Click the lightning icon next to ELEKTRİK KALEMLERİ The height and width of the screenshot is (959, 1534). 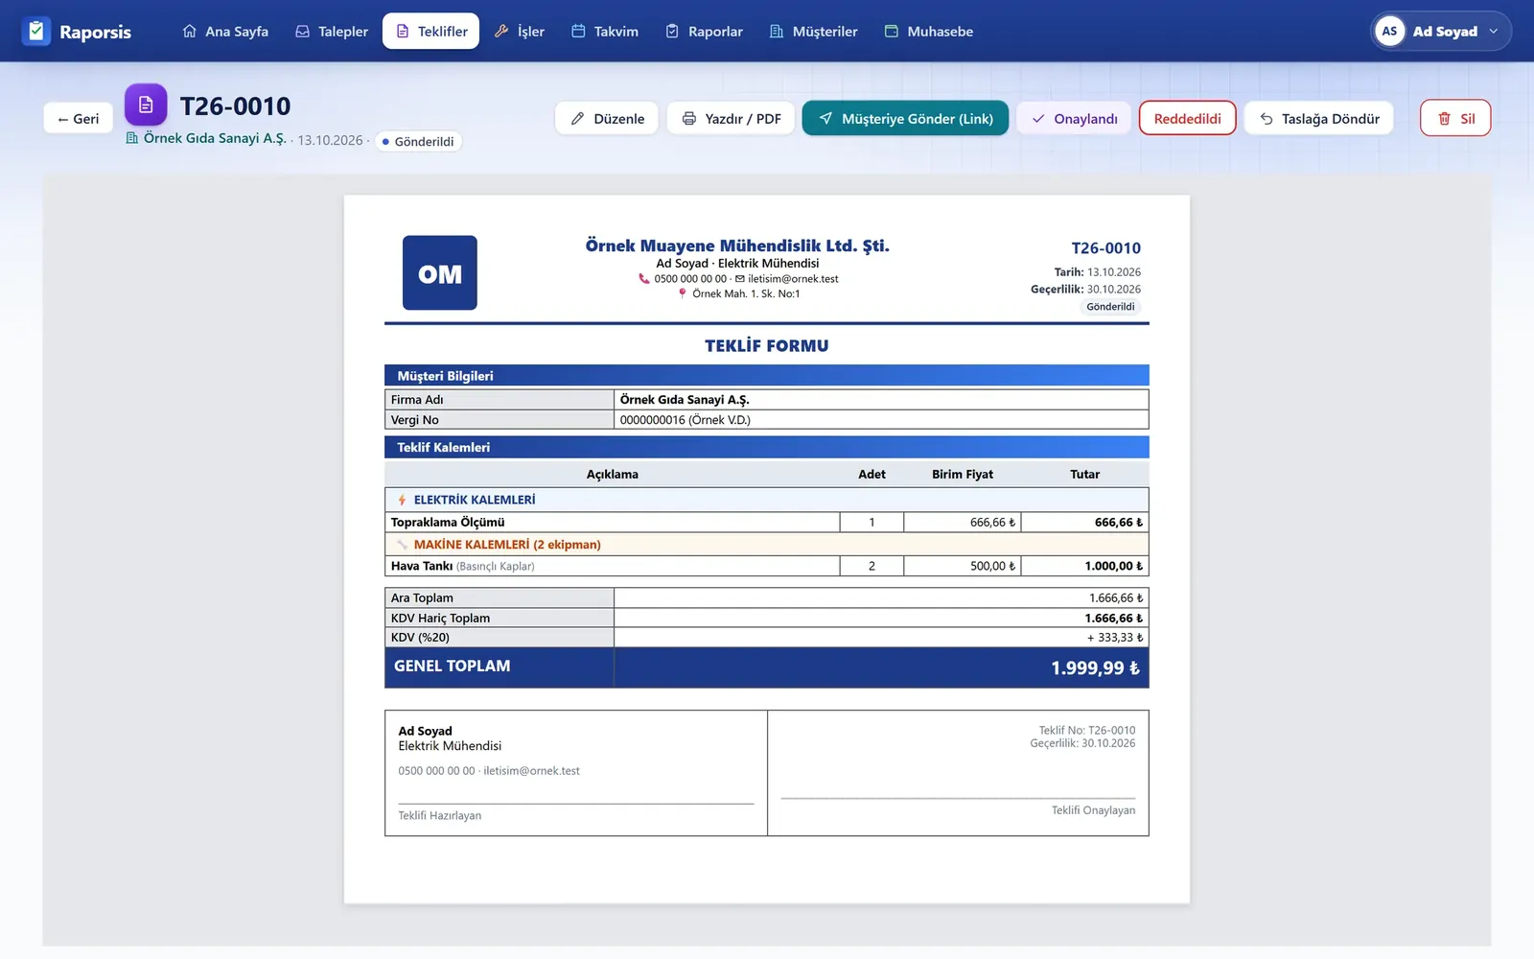(402, 500)
